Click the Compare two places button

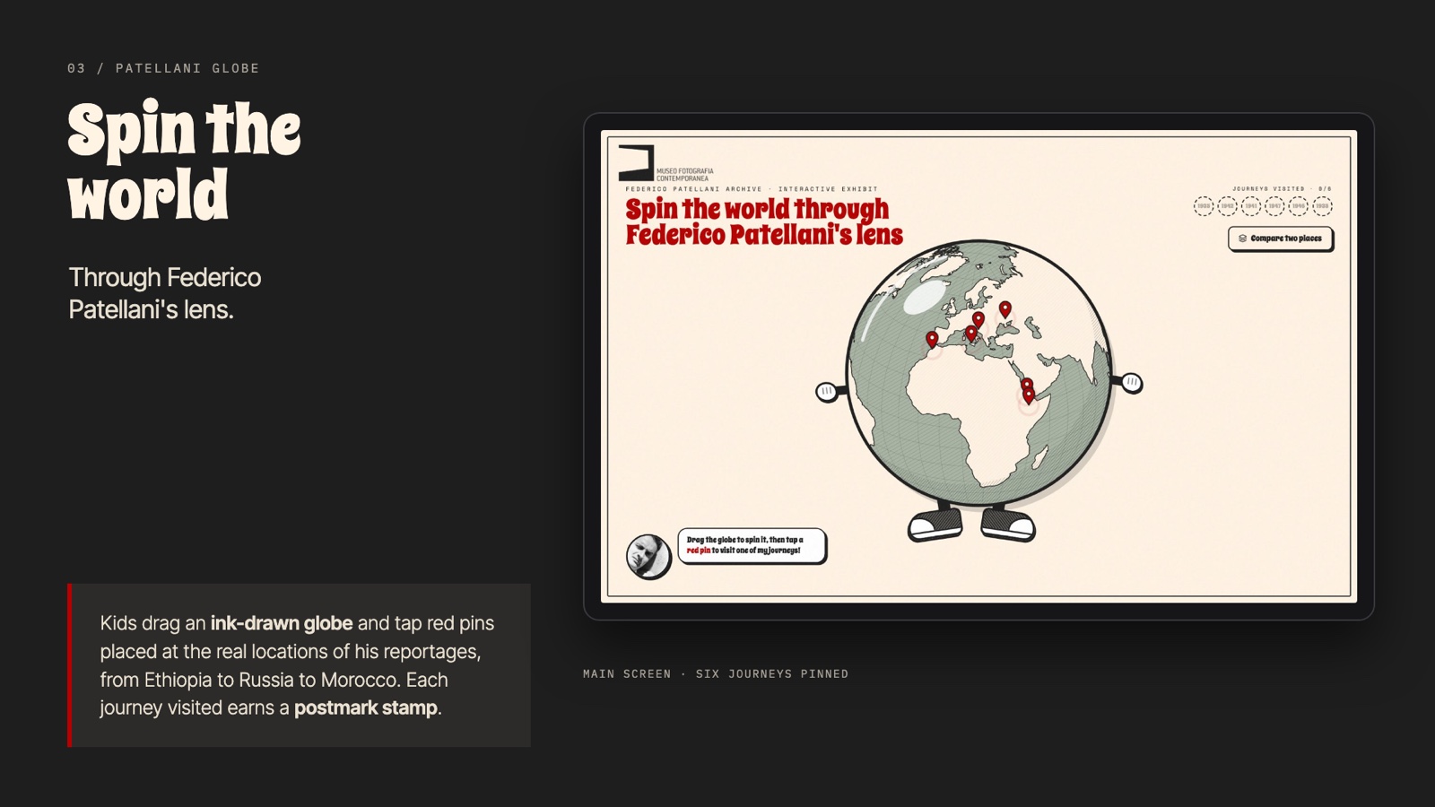(x=1281, y=239)
